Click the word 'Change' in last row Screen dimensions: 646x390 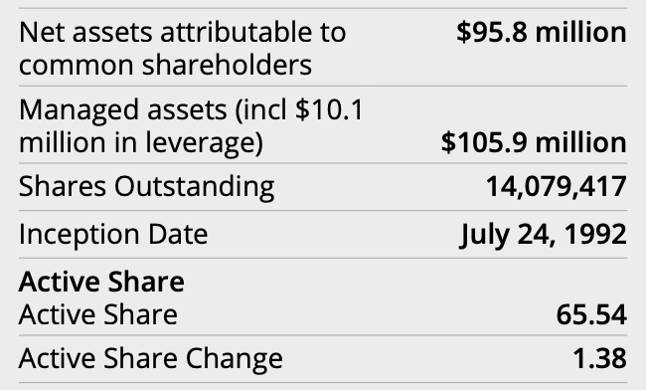coord(234,358)
